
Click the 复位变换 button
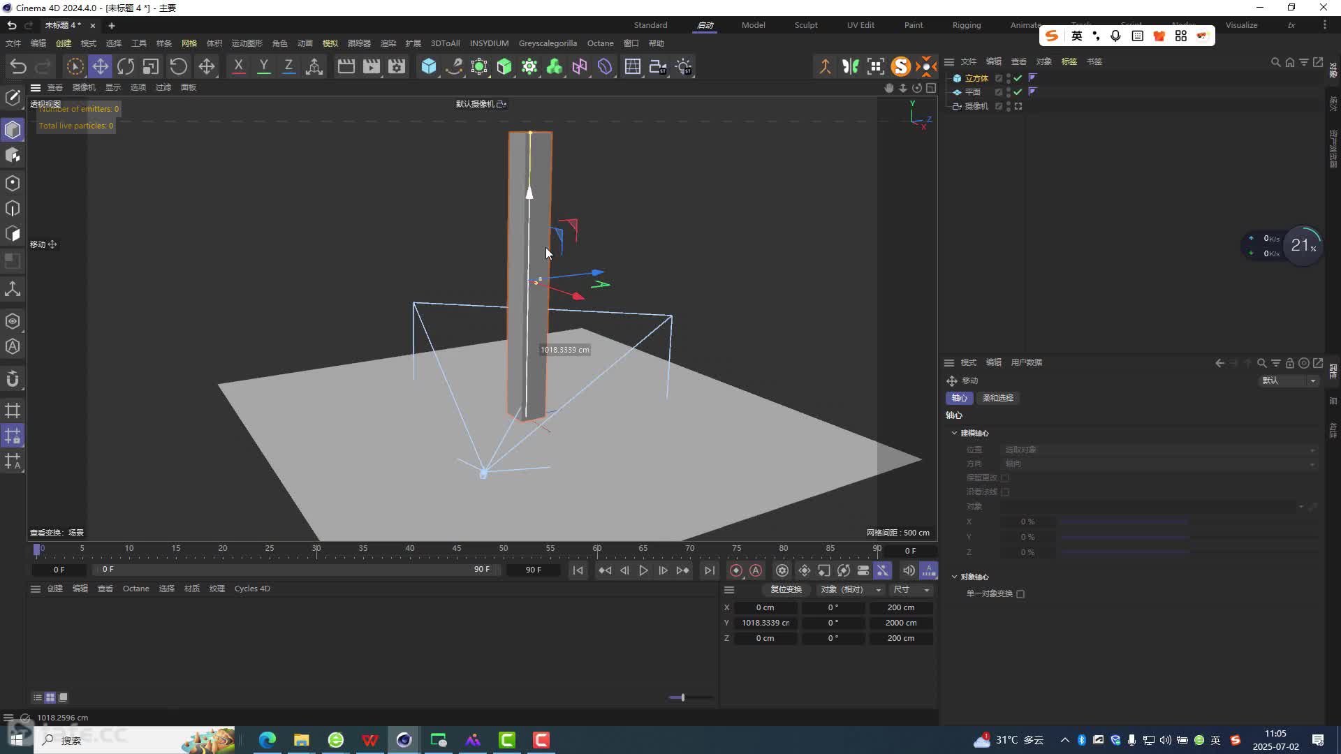786,589
